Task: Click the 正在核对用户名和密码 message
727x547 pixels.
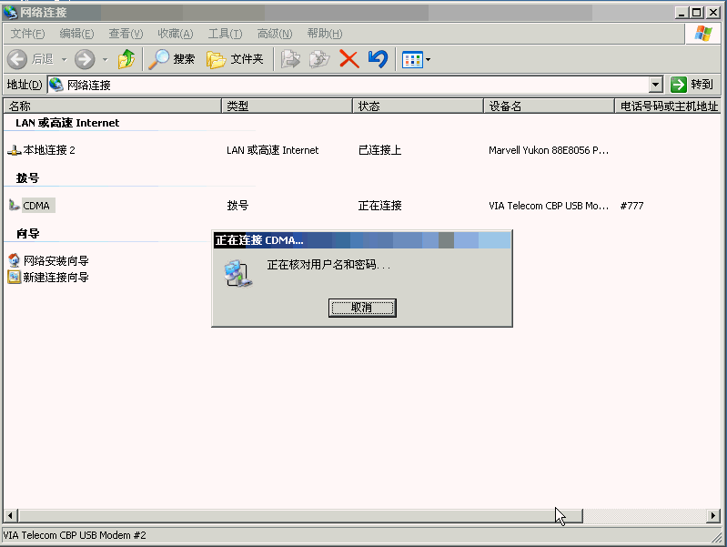Action: click(328, 265)
